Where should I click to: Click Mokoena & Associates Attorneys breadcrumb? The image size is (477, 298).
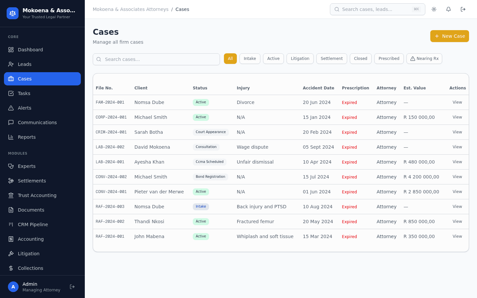131,9
